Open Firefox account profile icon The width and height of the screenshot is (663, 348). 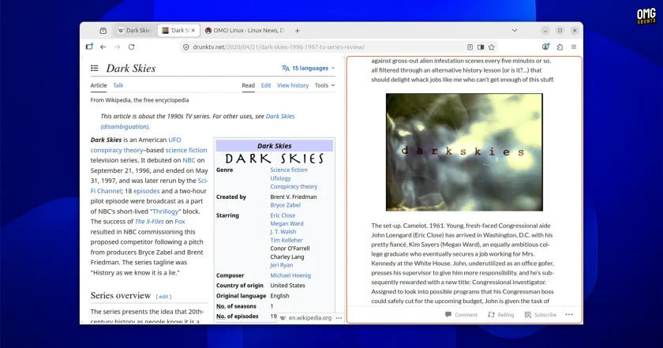coord(545,47)
